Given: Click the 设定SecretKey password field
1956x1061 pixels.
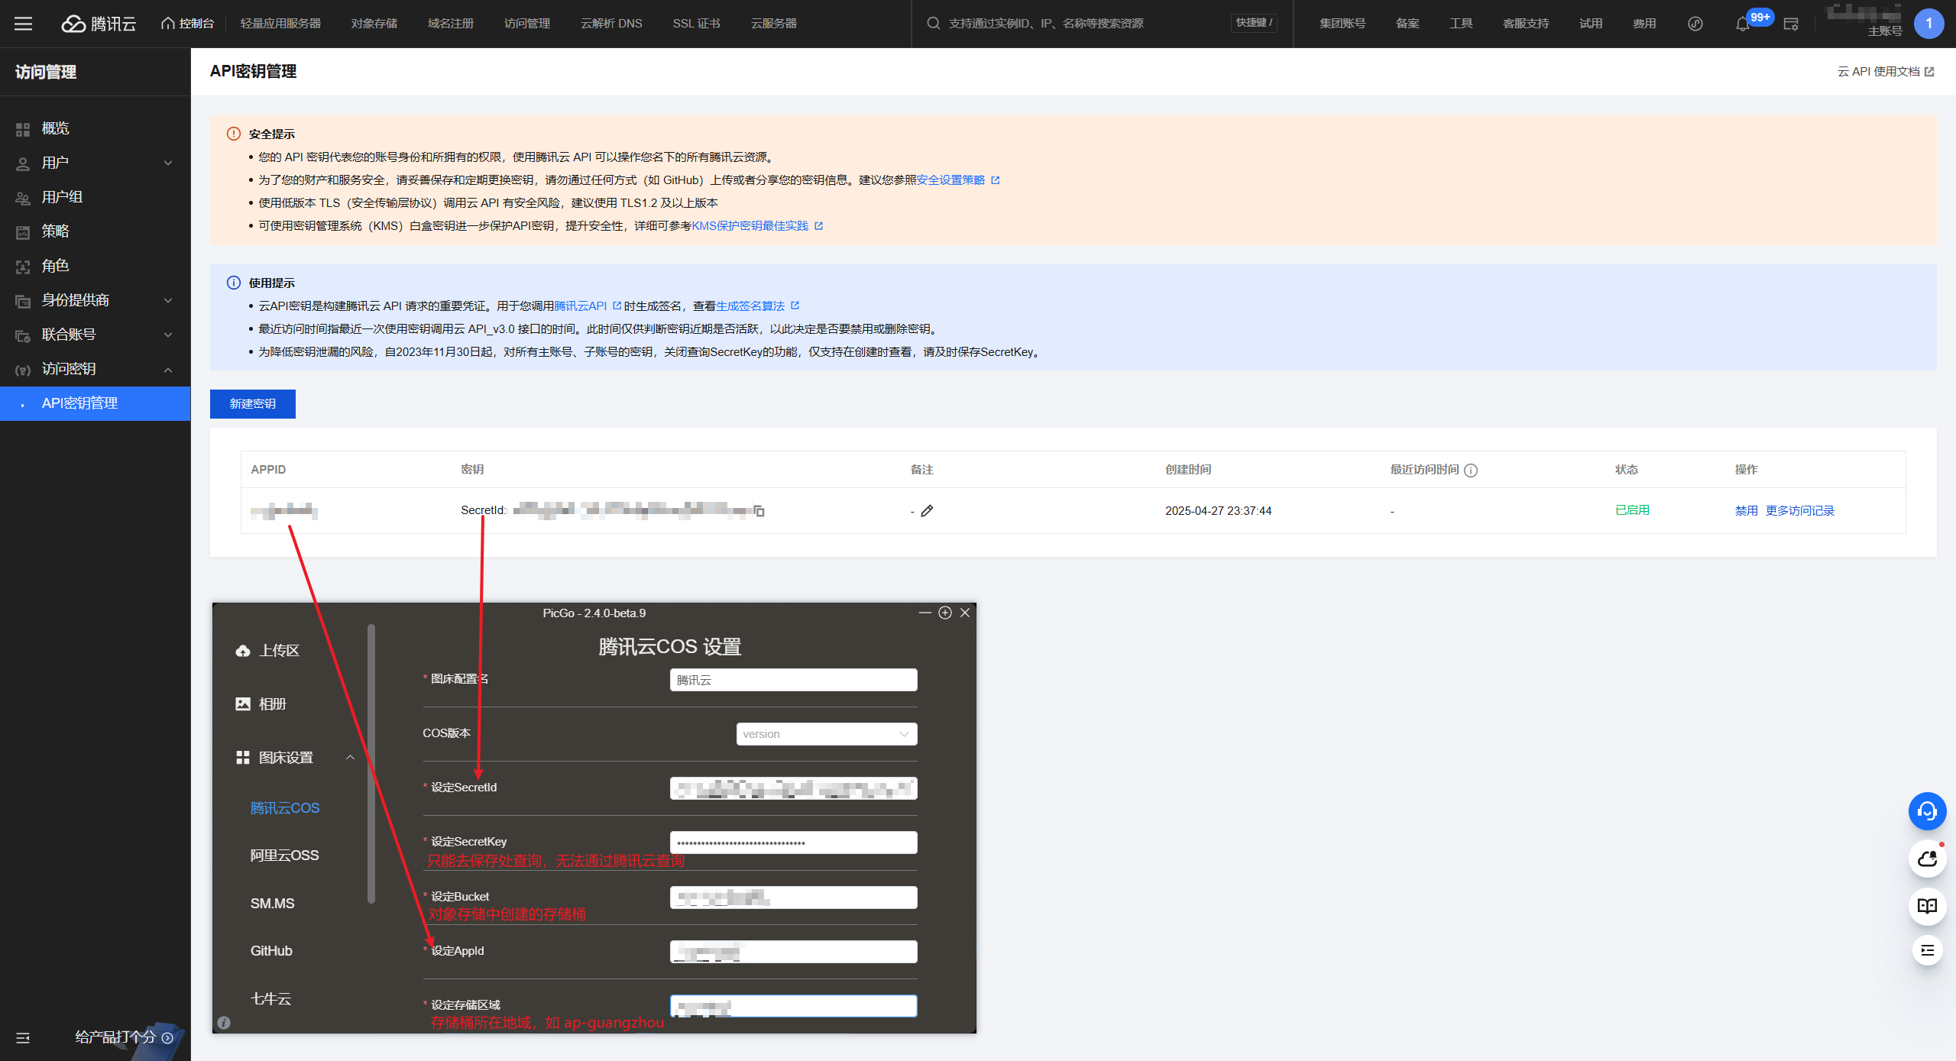Looking at the screenshot, I should point(793,843).
